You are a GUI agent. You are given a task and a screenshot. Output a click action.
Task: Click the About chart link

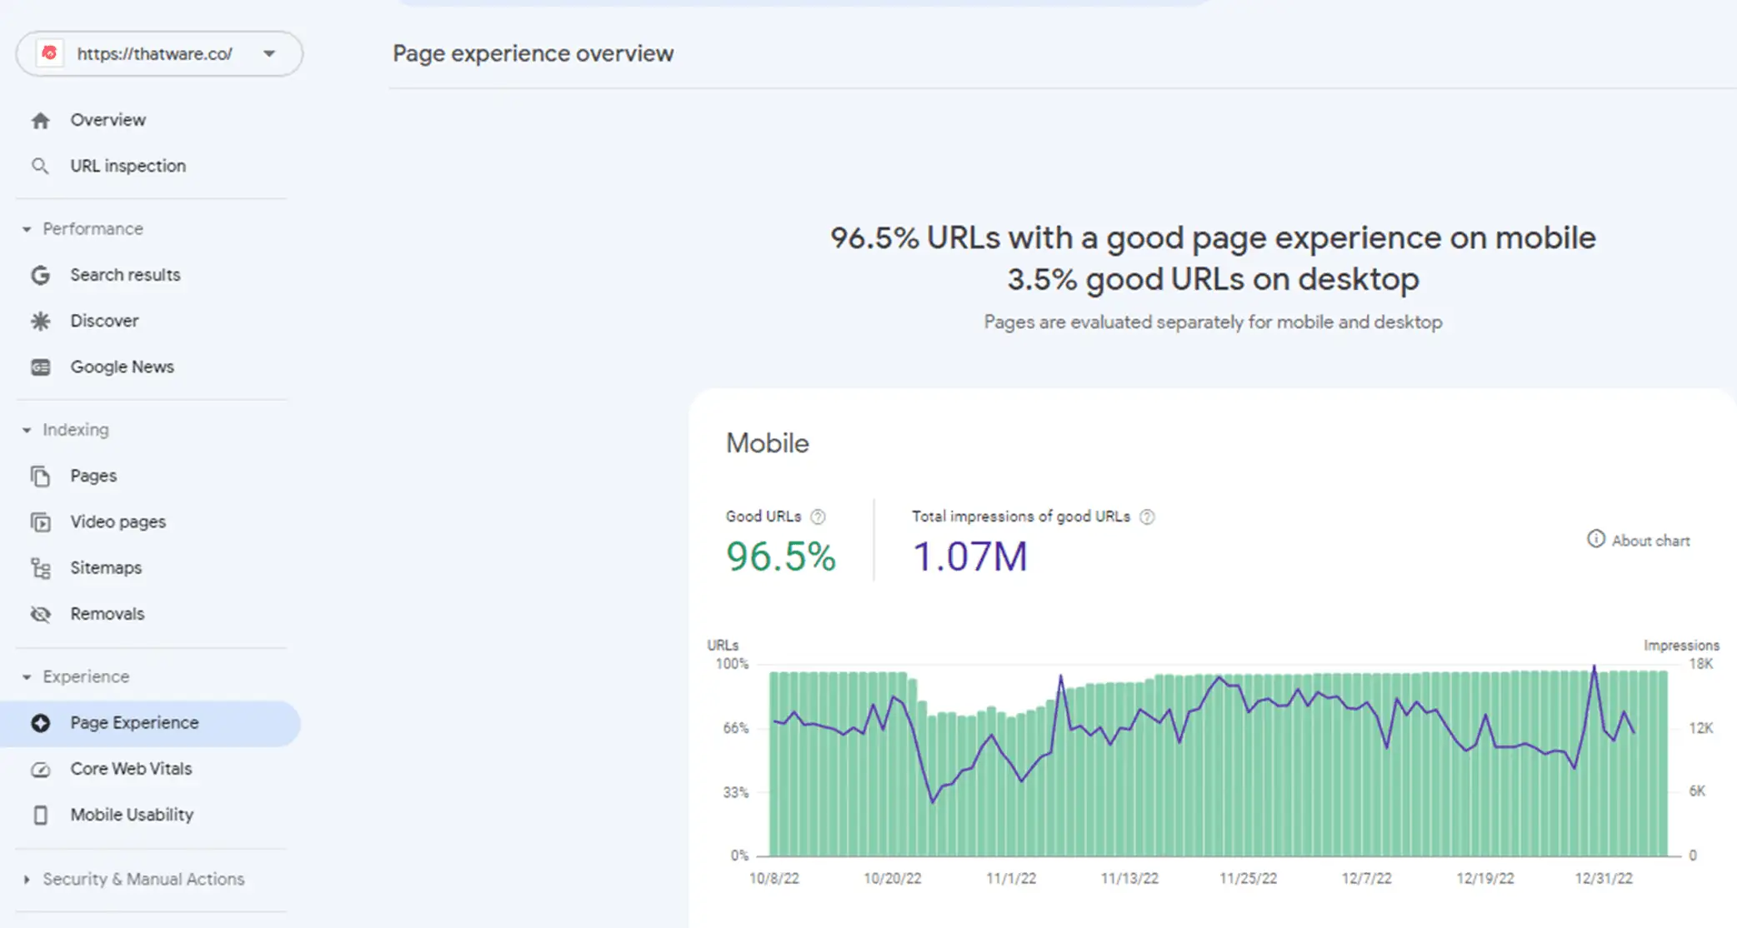tap(1638, 540)
